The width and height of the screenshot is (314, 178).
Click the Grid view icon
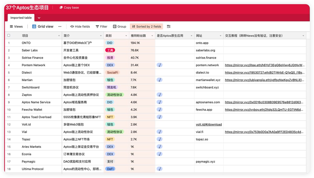click(34, 26)
